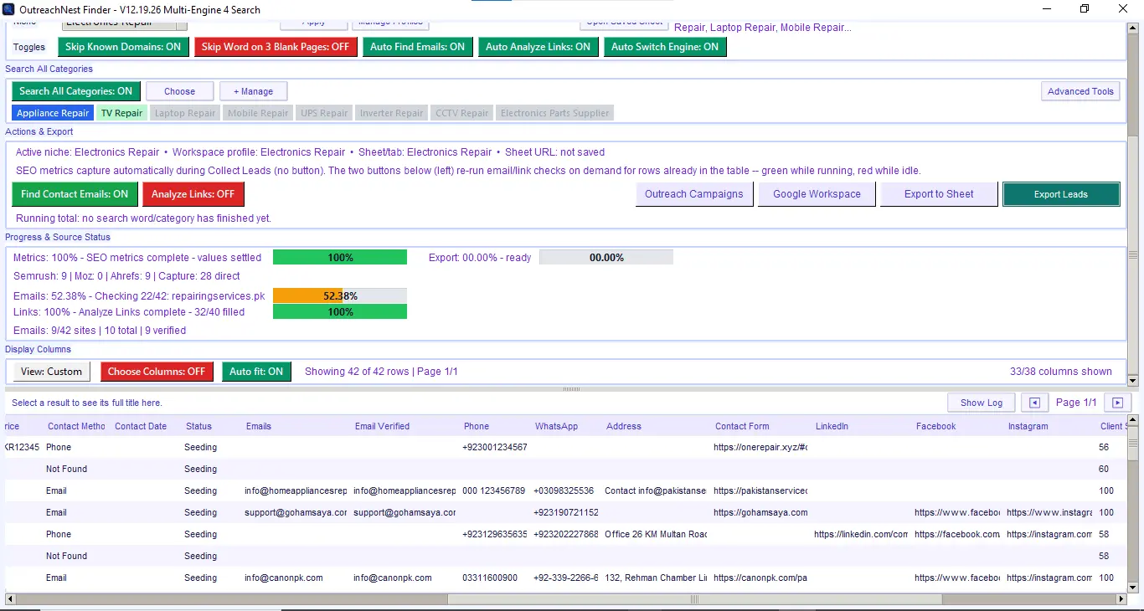Select the CCTV Repair category

pos(461,113)
